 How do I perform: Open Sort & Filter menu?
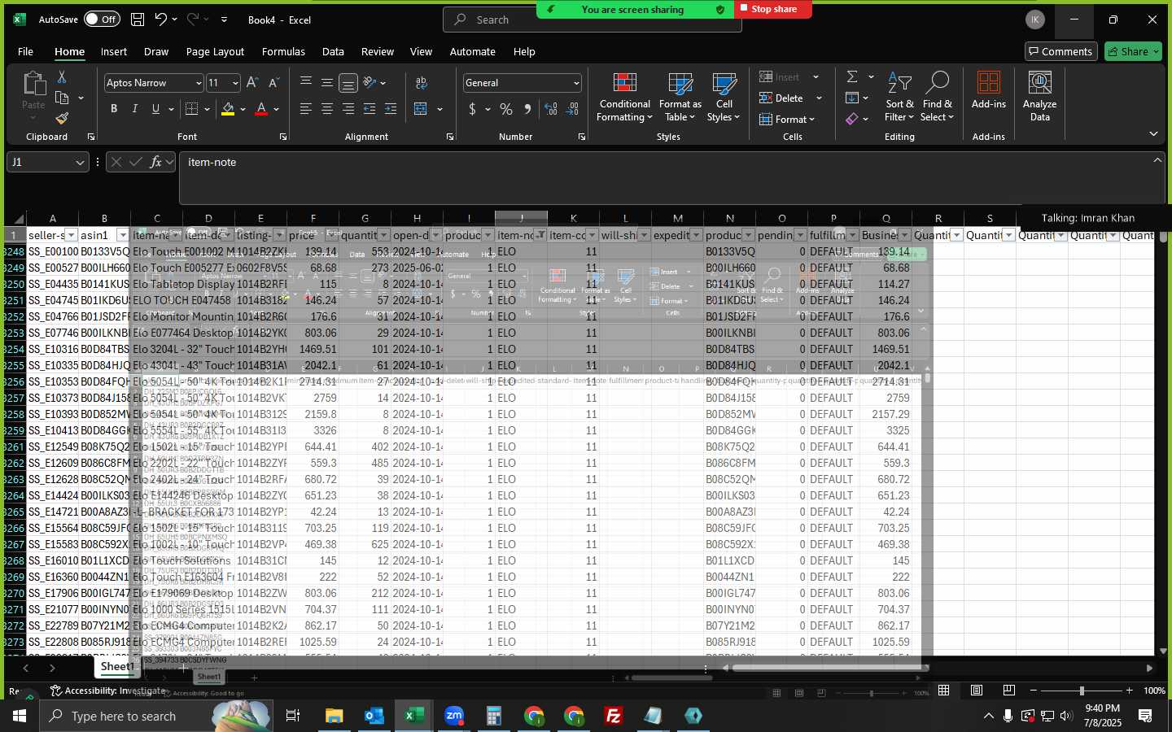(899, 98)
